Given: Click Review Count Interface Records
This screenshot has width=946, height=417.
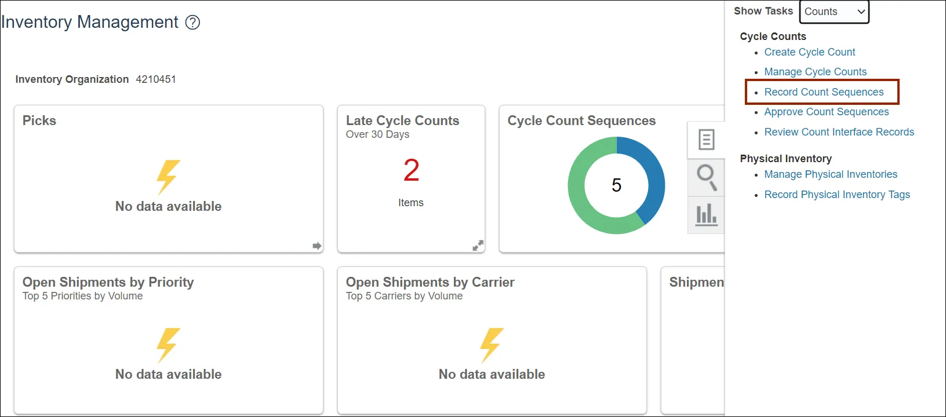Looking at the screenshot, I should (839, 132).
